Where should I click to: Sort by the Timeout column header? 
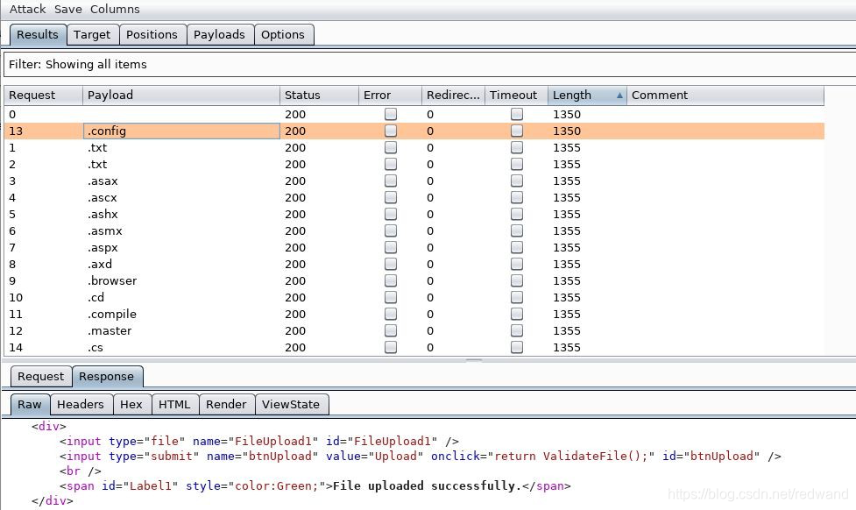click(x=516, y=95)
